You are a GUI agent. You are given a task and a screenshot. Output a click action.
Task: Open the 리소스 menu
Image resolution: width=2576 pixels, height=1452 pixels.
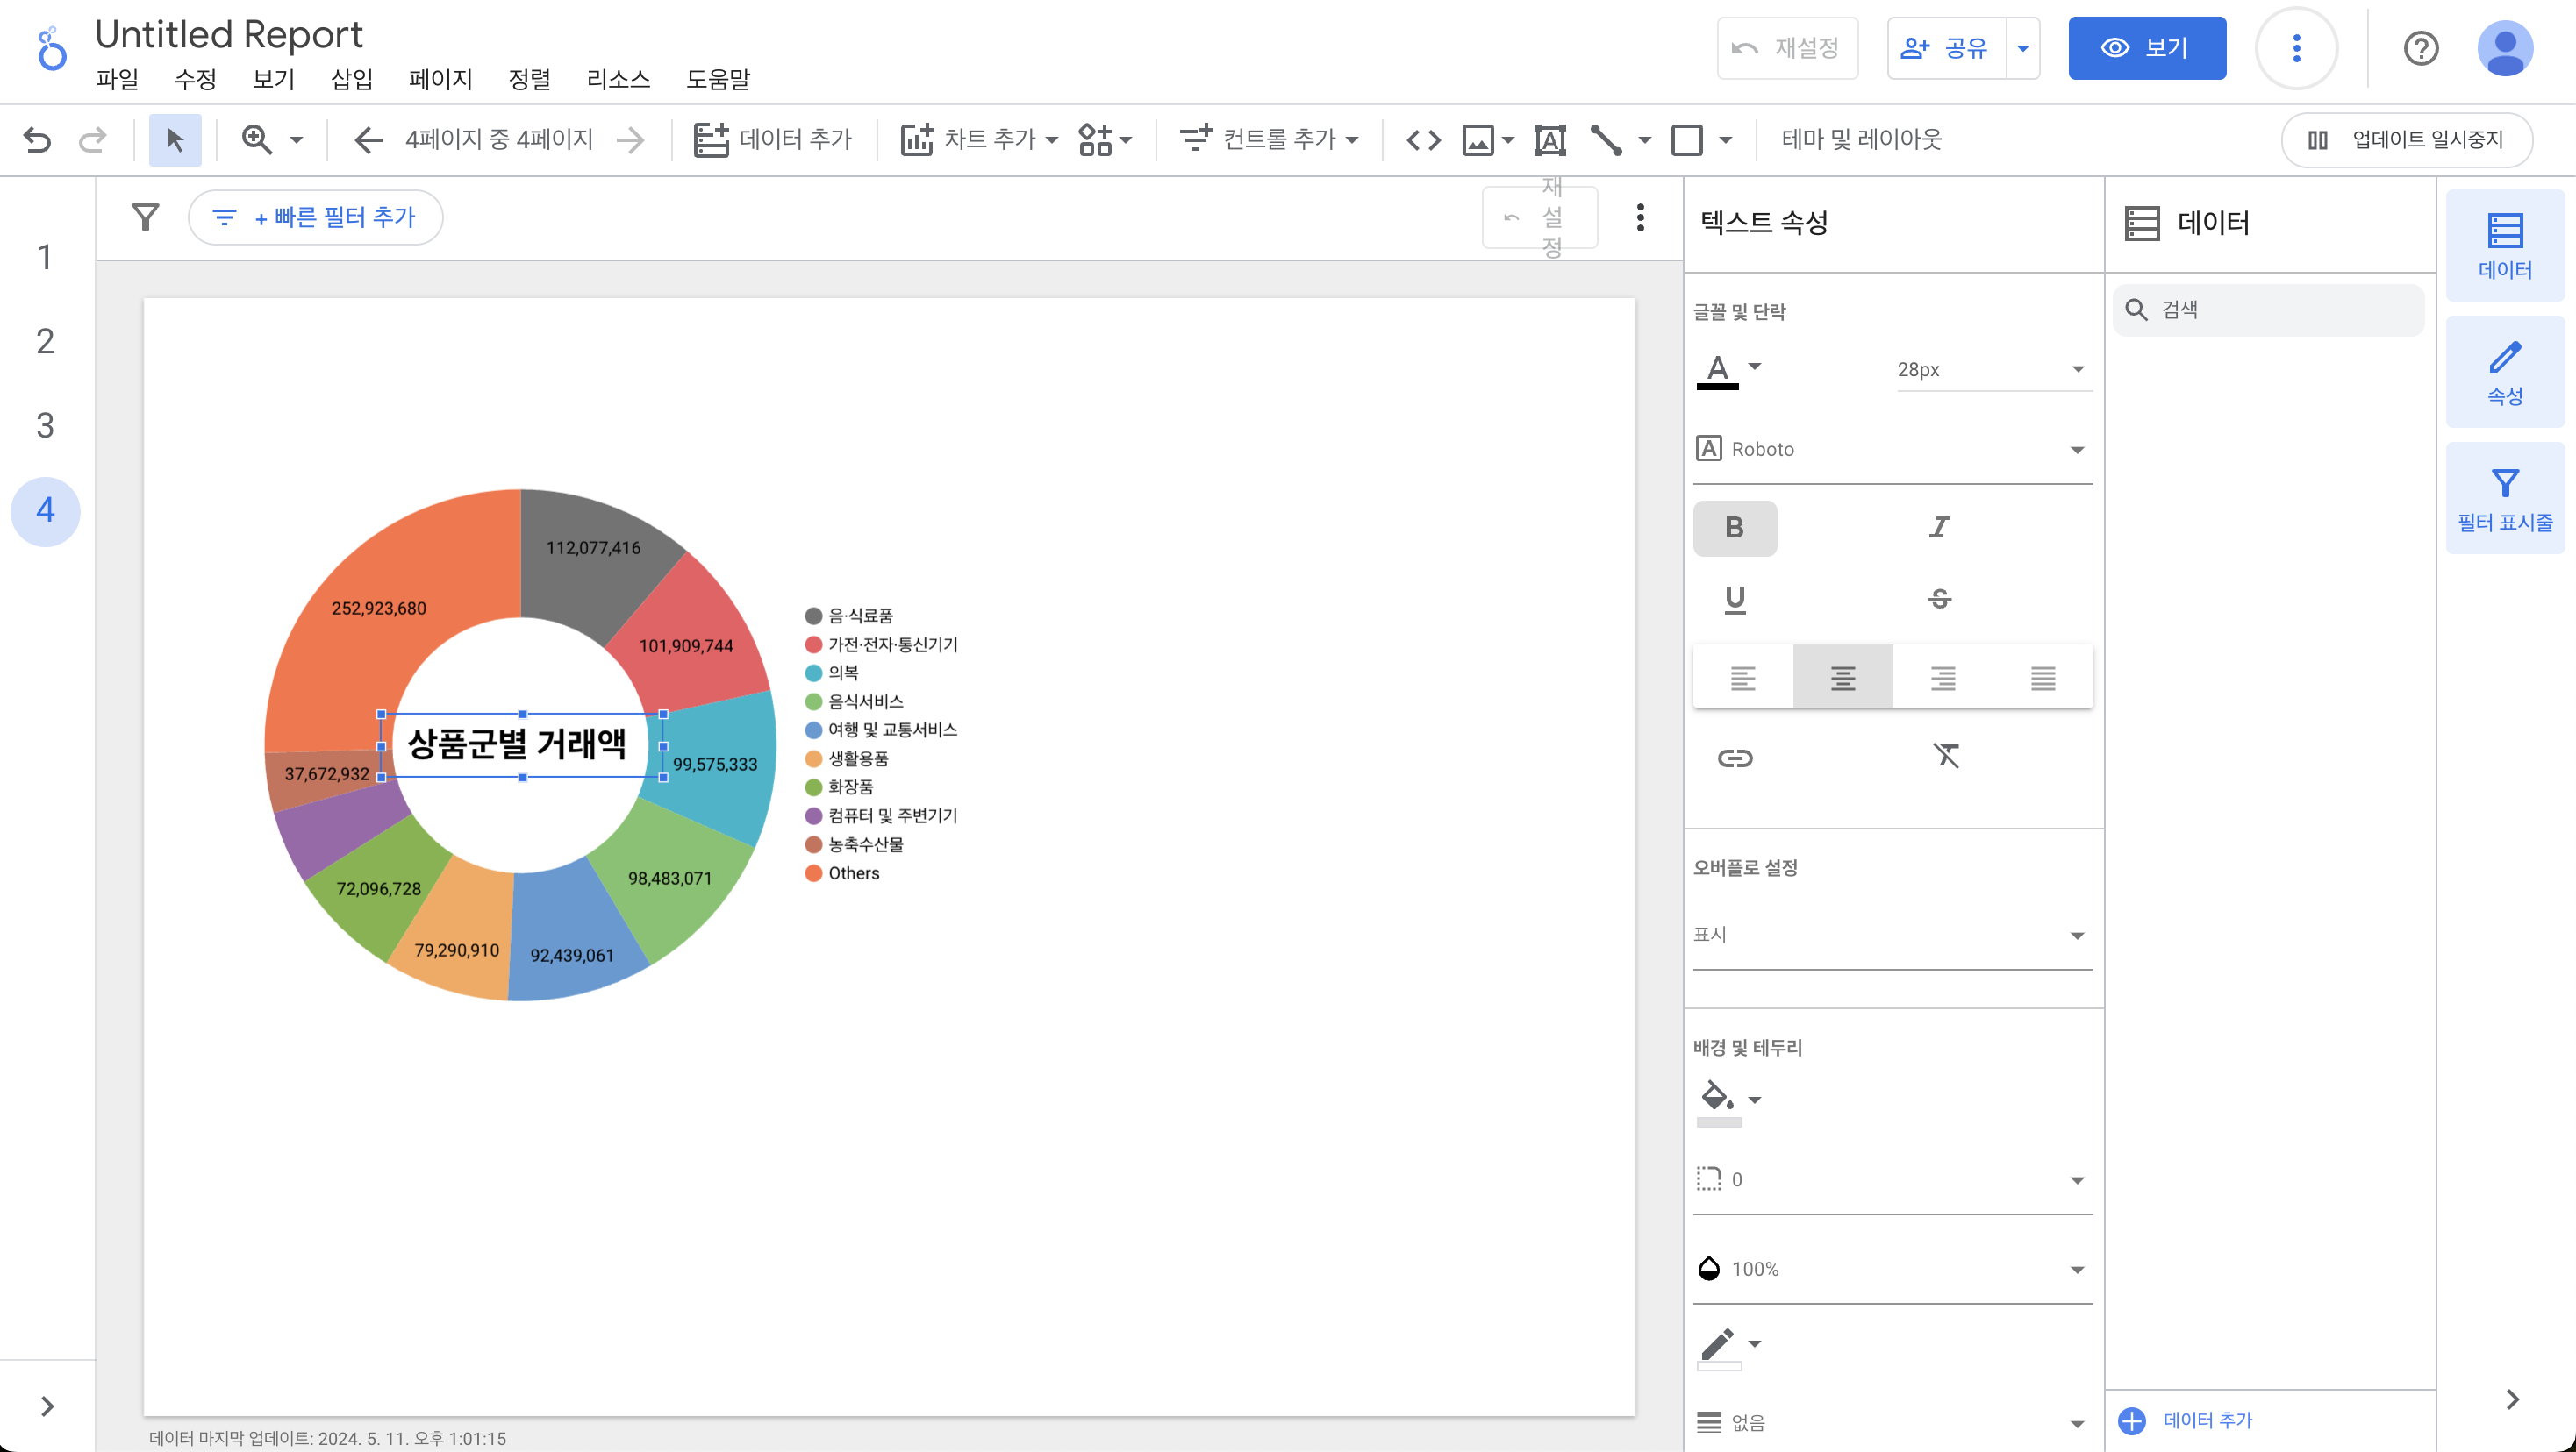[618, 79]
